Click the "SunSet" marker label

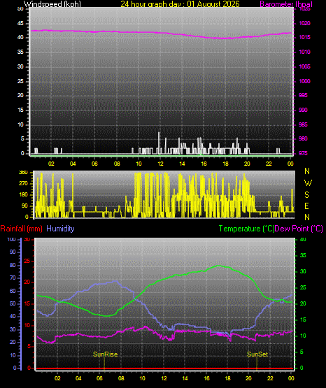click(257, 354)
